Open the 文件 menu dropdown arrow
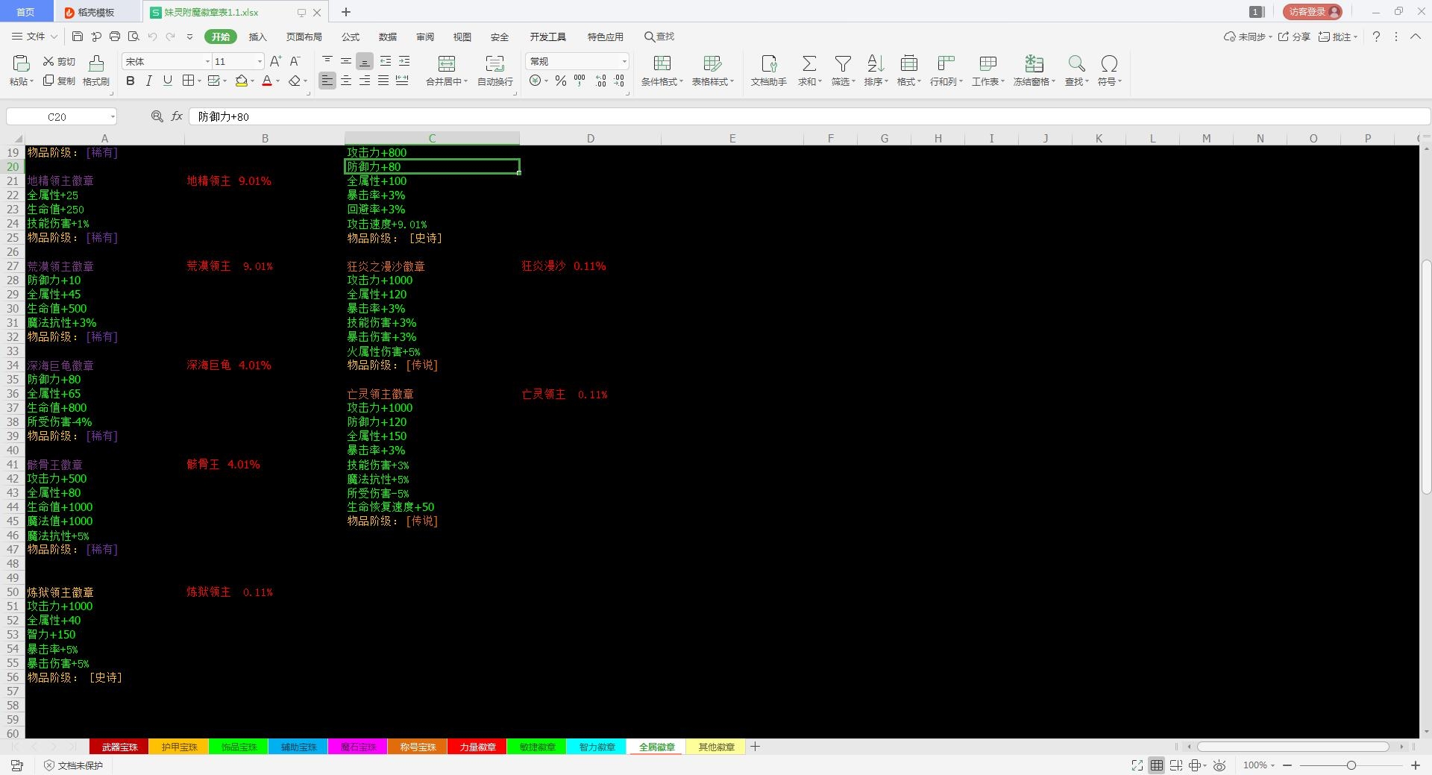This screenshot has height=775, width=1432. coord(54,37)
